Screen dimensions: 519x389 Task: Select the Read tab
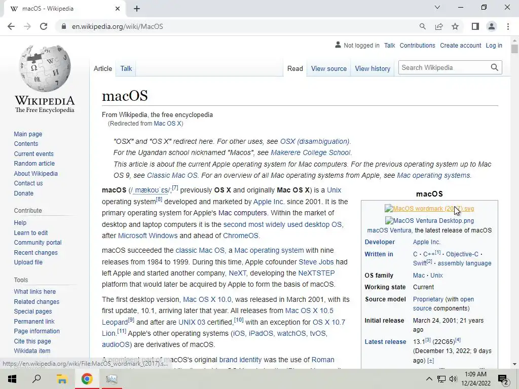[x=295, y=68]
